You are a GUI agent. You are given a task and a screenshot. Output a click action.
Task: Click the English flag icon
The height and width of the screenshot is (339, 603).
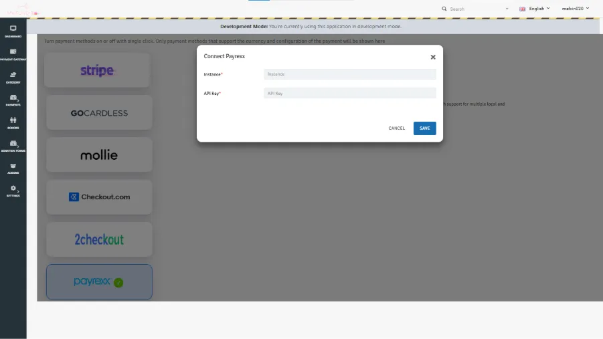(522, 9)
